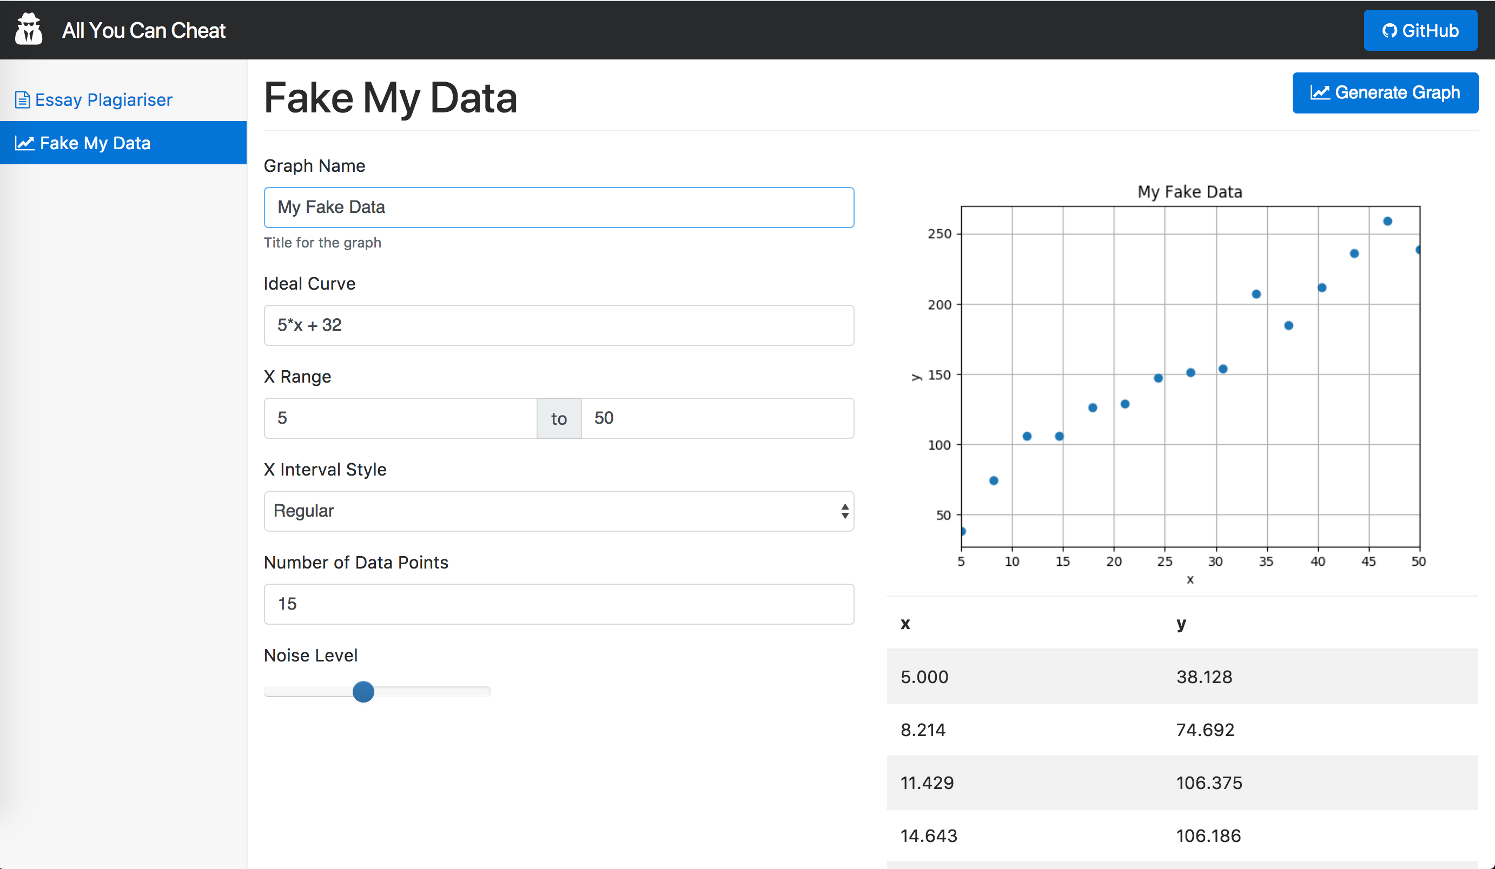
Task: Click the All You Can Cheat title
Action: tap(143, 30)
